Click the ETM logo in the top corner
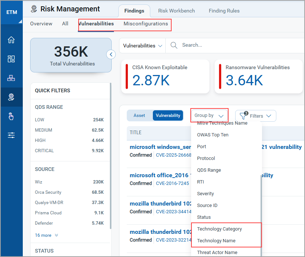 pyautogui.click(x=11, y=12)
